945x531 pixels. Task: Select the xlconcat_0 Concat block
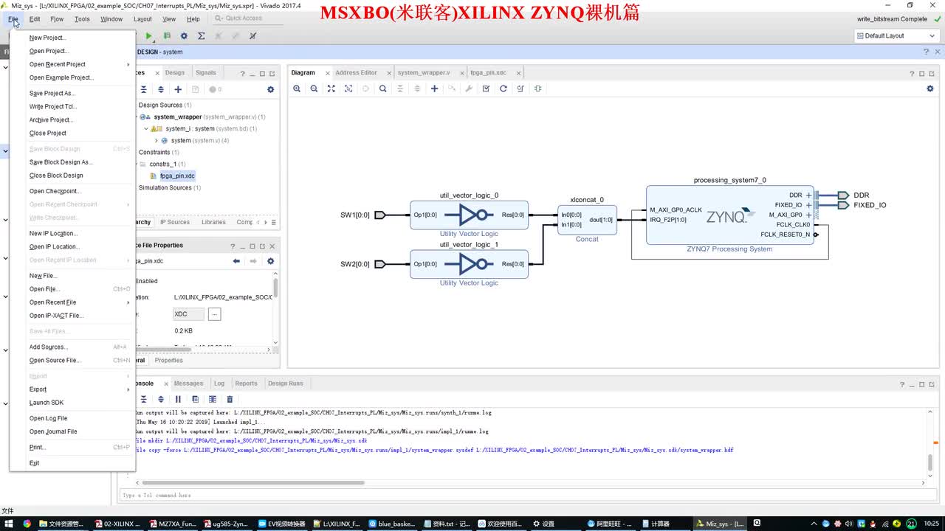587,220
